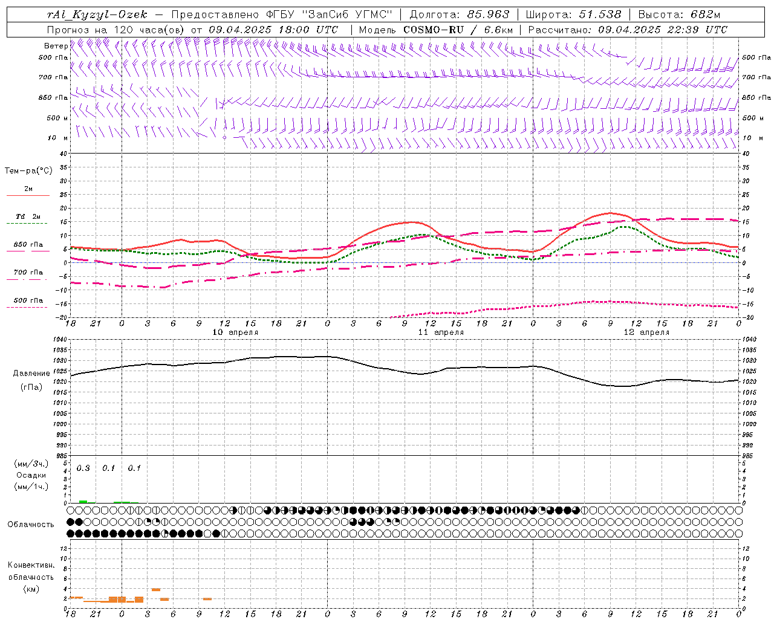Viewport: 774px width, 619px height.
Task: Click the Давление pressure panel label
Action: [x=31, y=374]
